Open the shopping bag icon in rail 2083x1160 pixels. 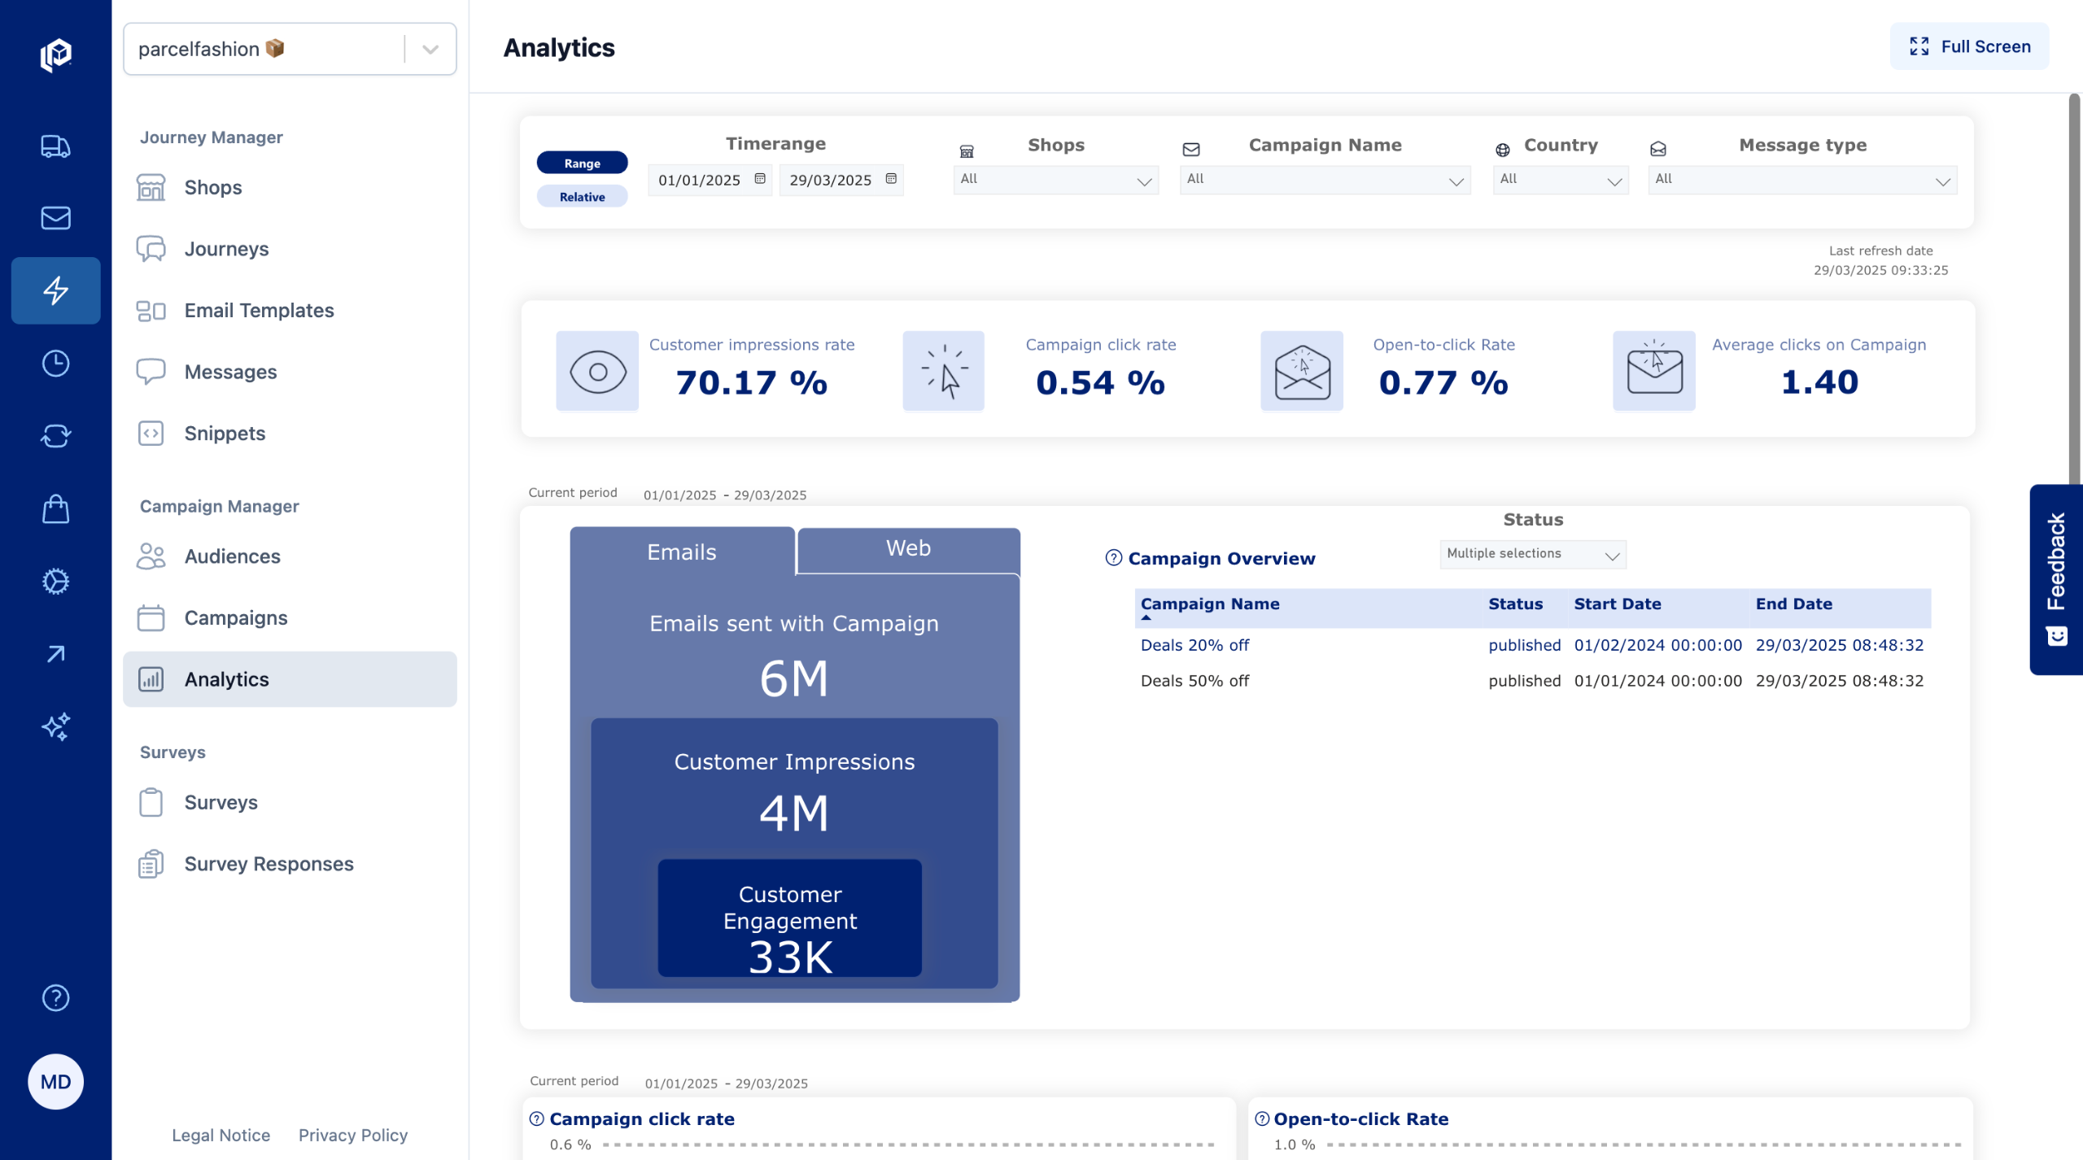tap(55, 509)
